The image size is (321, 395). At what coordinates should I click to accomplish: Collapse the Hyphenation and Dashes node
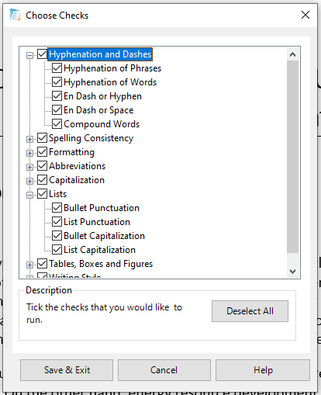tap(29, 55)
